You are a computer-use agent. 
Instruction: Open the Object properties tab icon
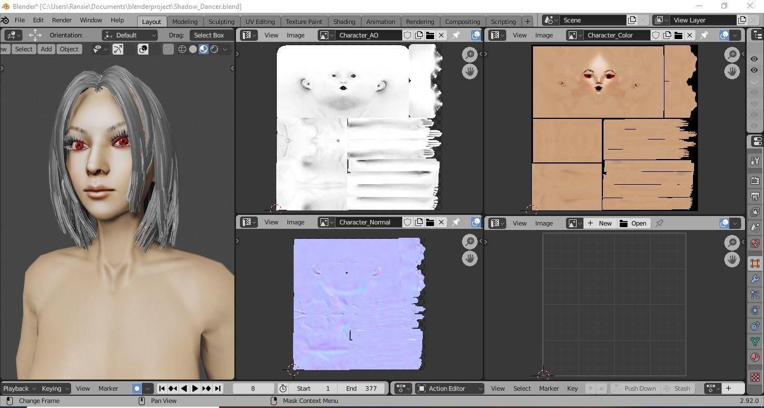pos(755,263)
